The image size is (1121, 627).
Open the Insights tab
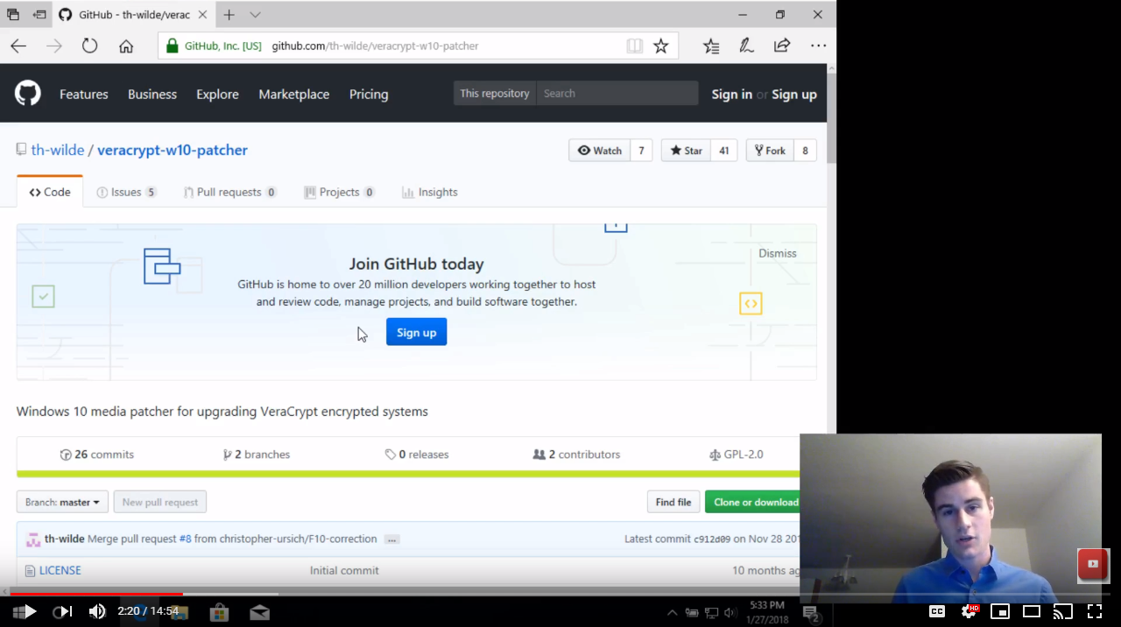click(430, 192)
